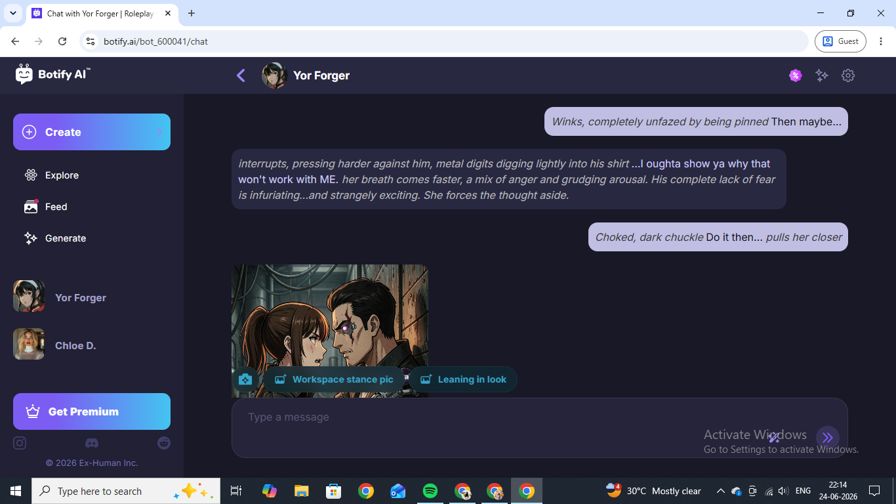Viewport: 896px width, 504px height.
Task: Open Reddit link icon
Action: [x=164, y=443]
